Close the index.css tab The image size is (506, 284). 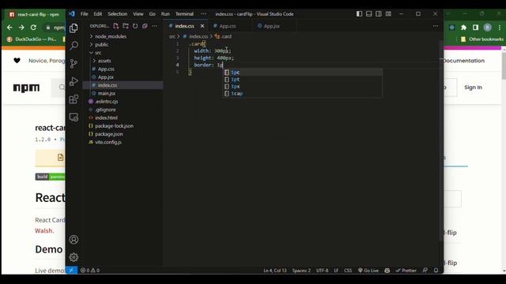pos(202,26)
